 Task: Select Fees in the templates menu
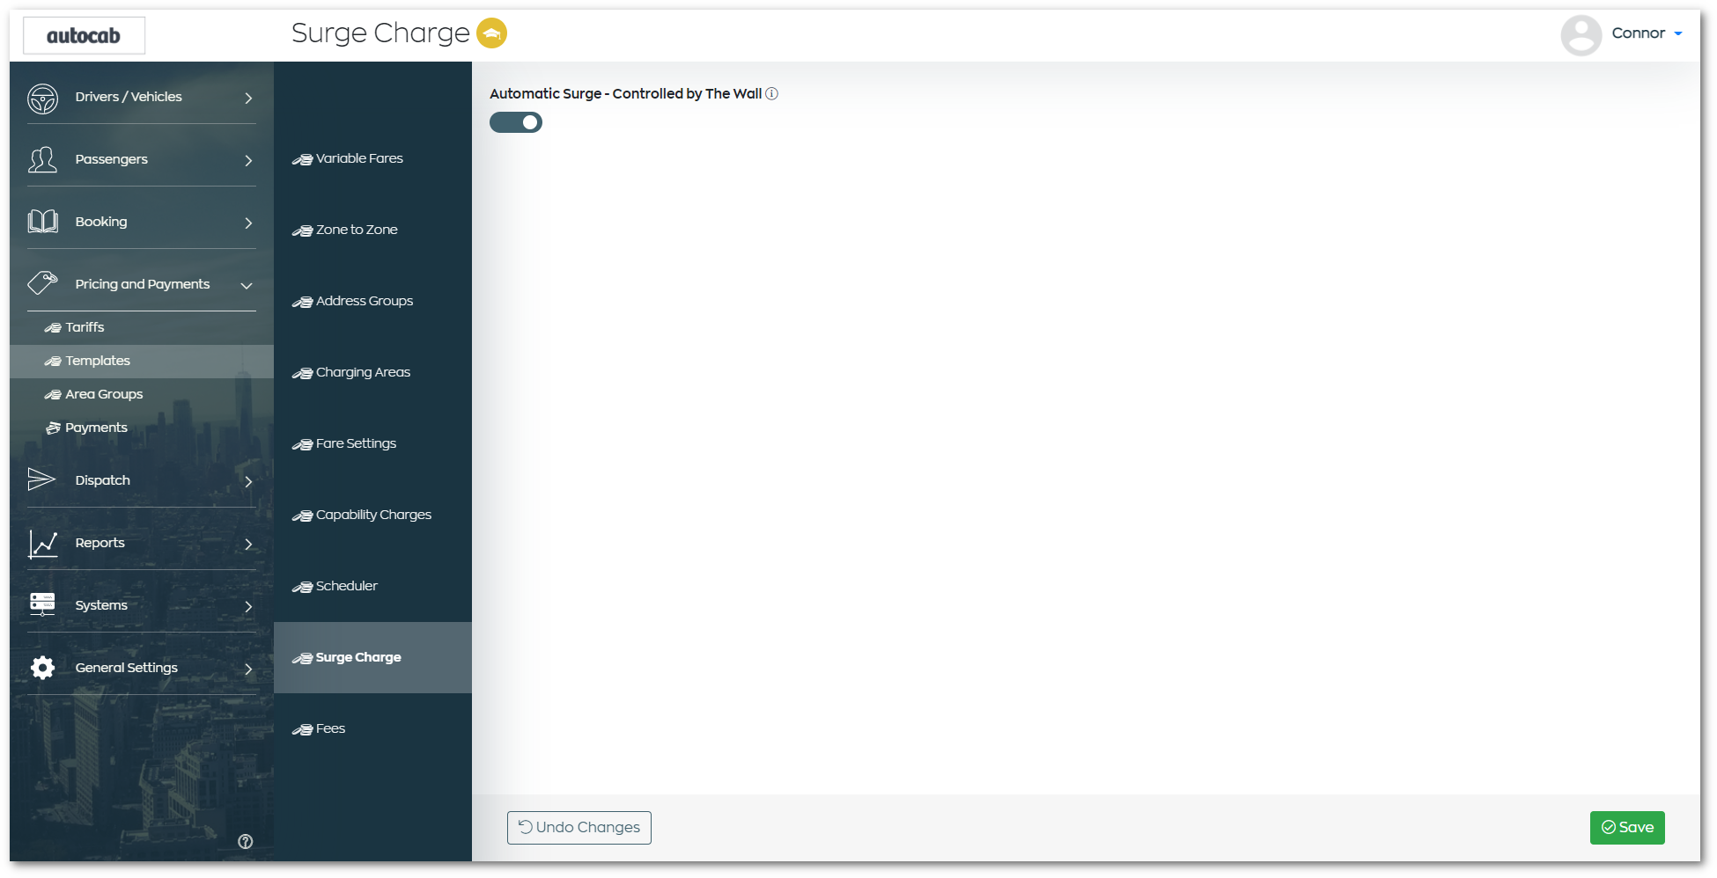(x=372, y=728)
